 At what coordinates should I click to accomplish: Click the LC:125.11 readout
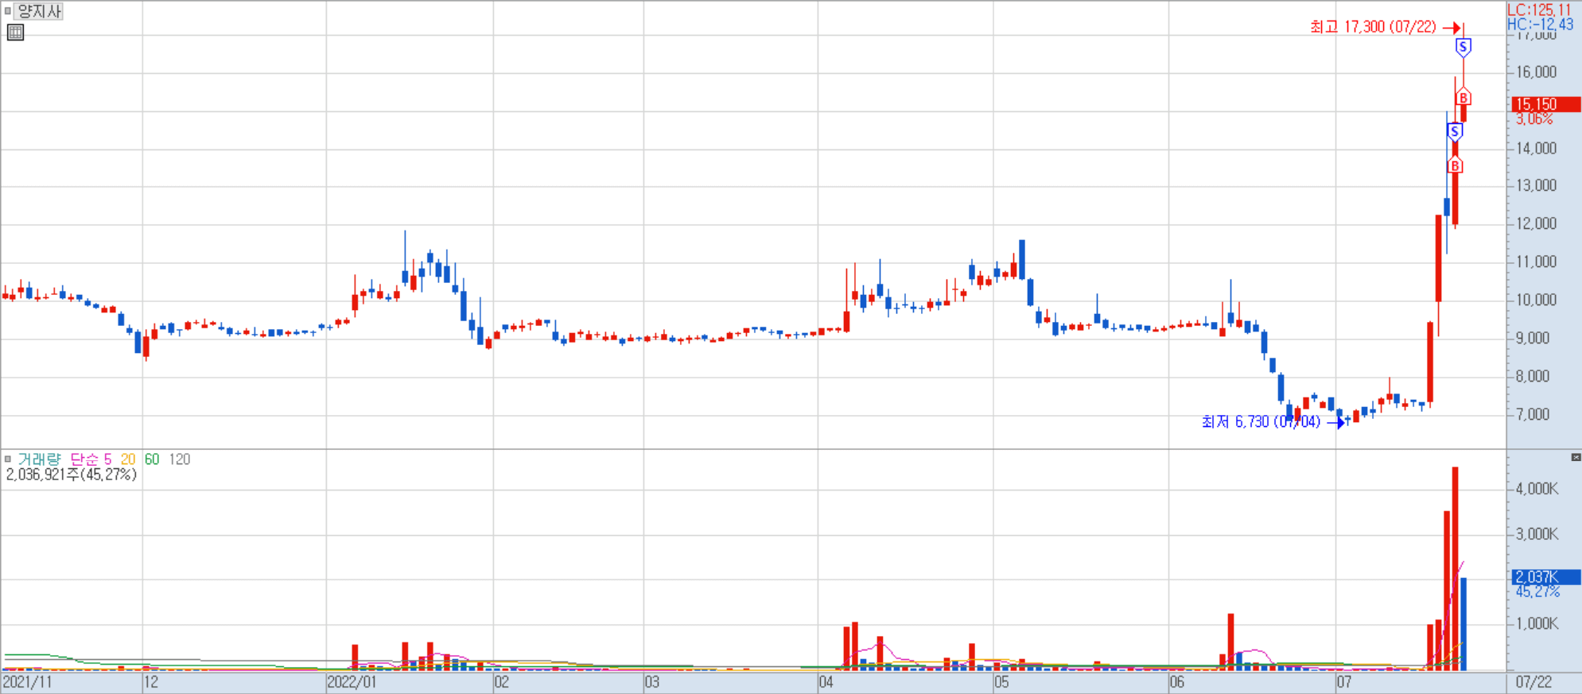tap(1540, 10)
